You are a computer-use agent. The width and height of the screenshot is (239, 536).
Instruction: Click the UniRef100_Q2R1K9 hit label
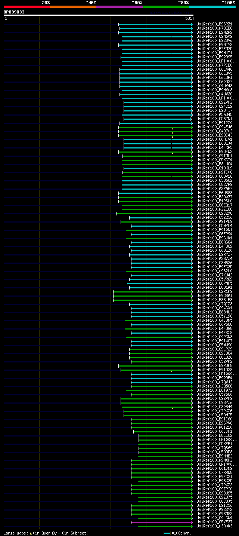[214, 291]
